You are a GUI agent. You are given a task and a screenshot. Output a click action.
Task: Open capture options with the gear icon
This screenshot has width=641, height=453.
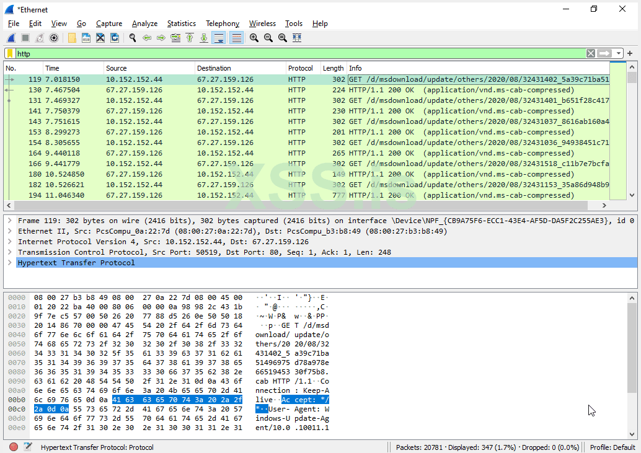54,38
